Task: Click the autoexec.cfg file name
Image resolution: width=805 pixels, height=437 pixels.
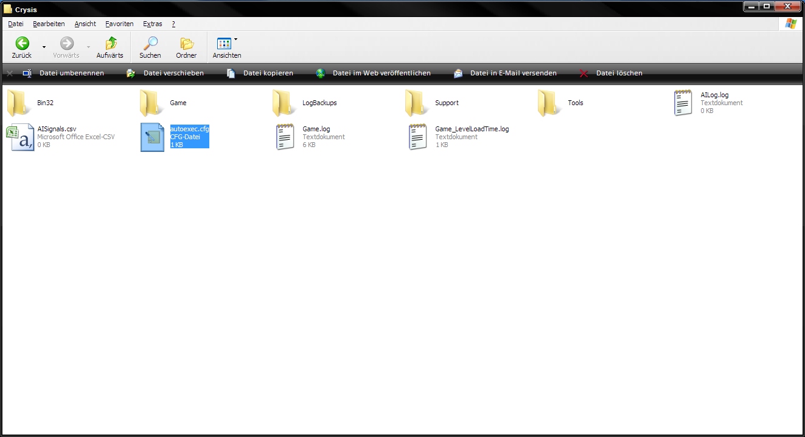Action: click(190, 129)
